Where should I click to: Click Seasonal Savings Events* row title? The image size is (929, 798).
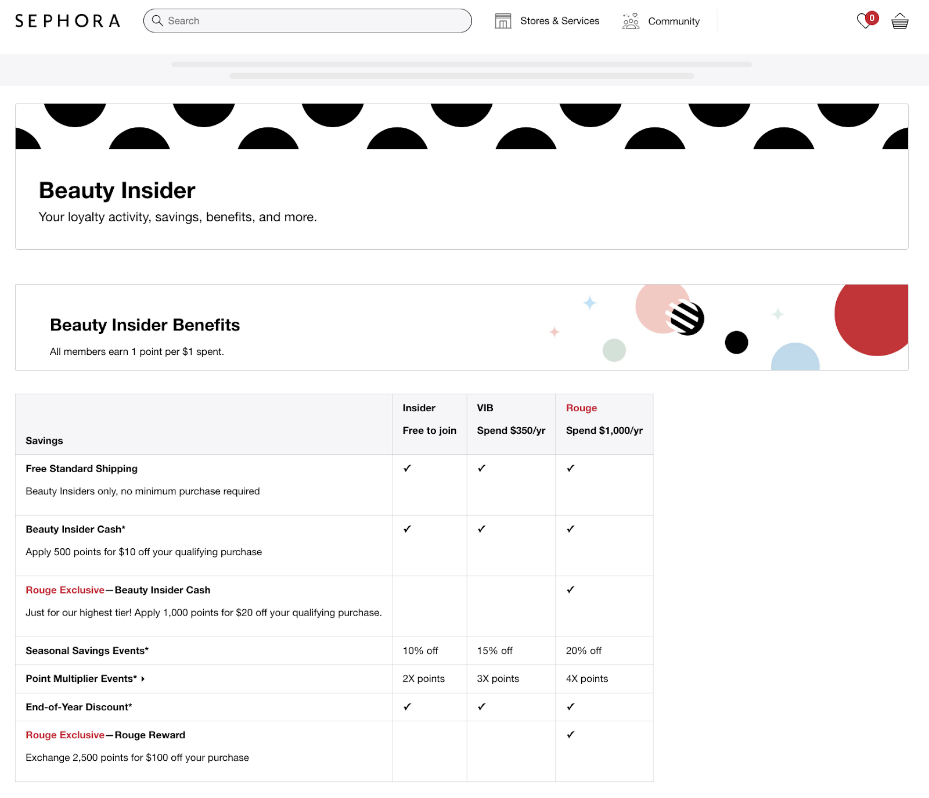click(87, 651)
